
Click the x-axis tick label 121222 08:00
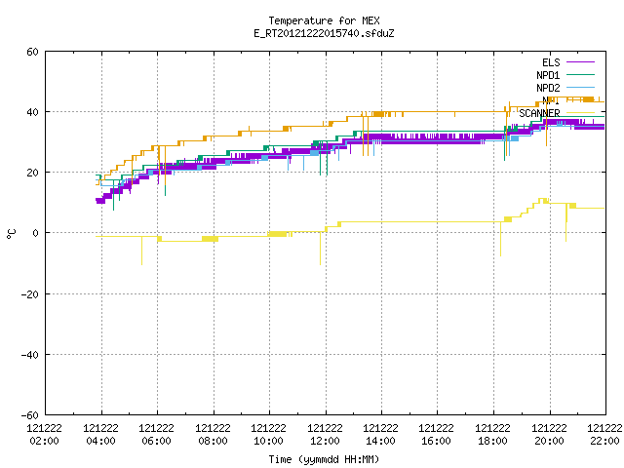coord(213,435)
